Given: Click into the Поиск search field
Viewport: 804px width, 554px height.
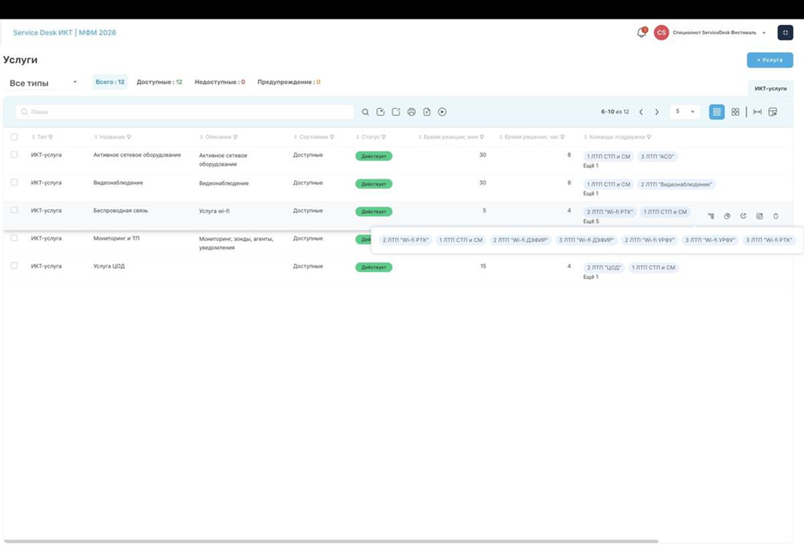Looking at the screenshot, I should point(184,111).
